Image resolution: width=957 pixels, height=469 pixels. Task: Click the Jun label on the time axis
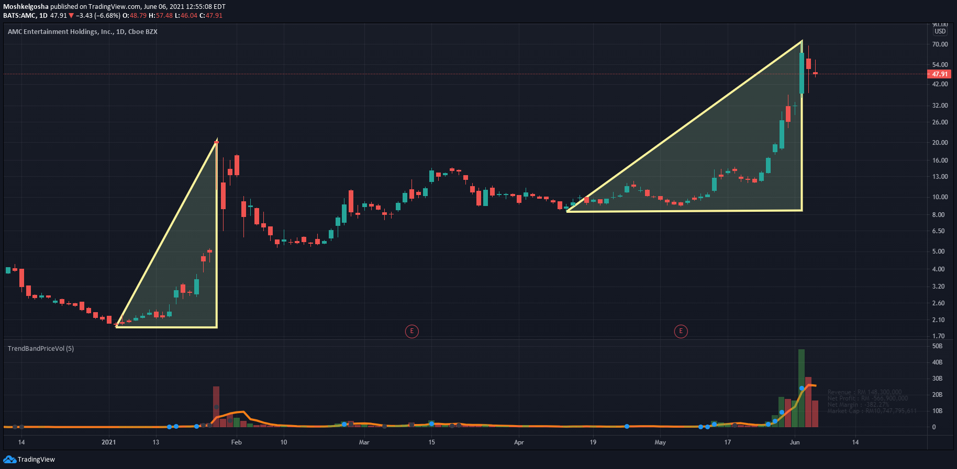[795, 442]
